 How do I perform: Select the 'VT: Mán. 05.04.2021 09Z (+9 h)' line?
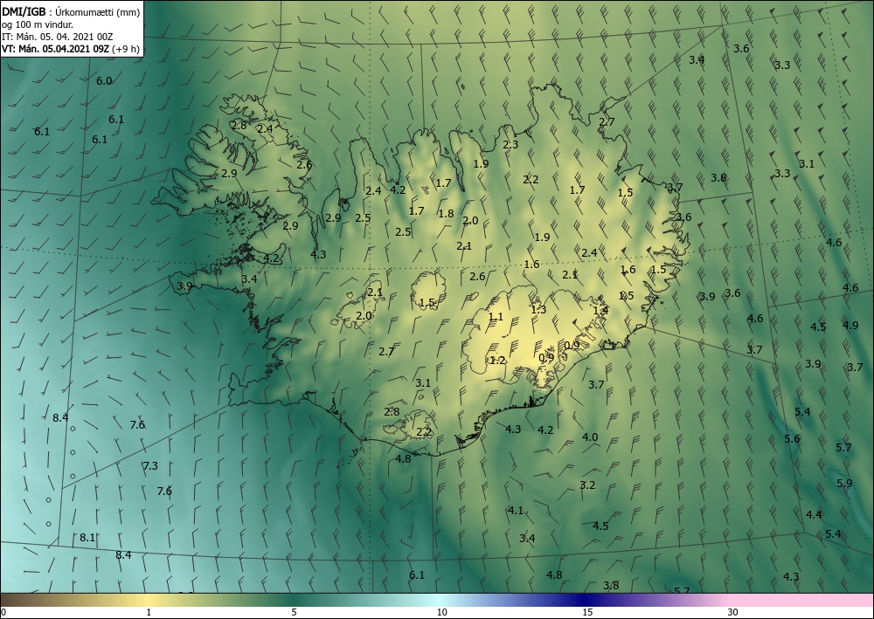click(x=70, y=49)
